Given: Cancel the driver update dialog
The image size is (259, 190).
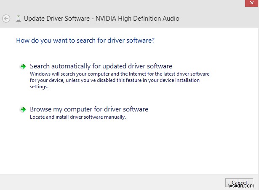Looking at the screenshot, I should (239, 183).
